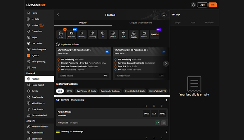Select the Streaming quick filter tile
The width and height of the screenshot is (244, 140).
click(82, 34)
